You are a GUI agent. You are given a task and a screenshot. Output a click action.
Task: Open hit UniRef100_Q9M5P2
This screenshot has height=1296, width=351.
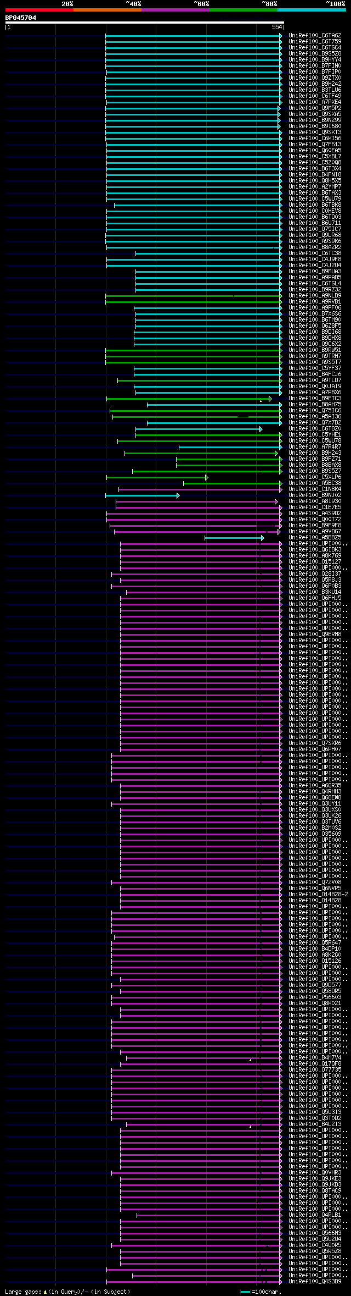pos(315,108)
